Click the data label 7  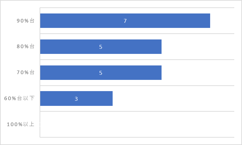[x=125, y=21]
